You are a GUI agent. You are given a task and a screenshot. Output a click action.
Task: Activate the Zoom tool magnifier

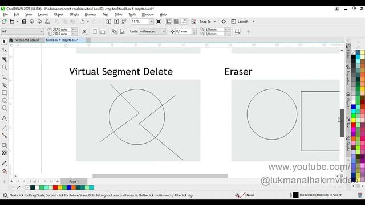click(4, 67)
